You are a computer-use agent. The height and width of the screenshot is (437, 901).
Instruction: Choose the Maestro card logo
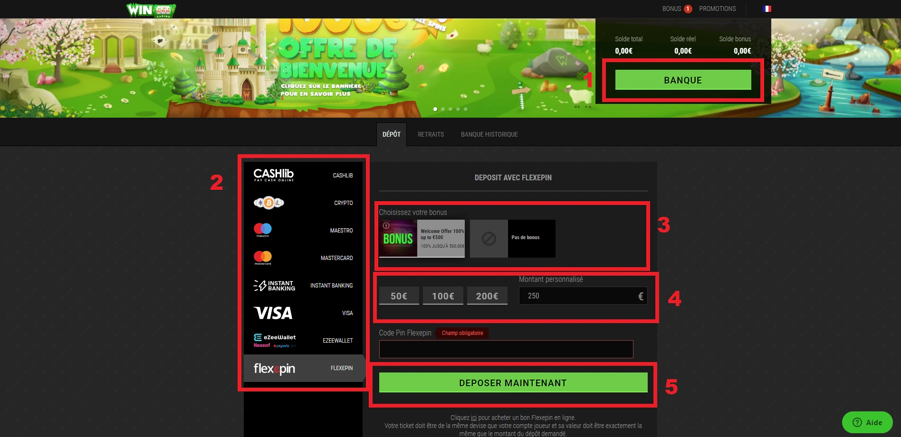tap(263, 230)
